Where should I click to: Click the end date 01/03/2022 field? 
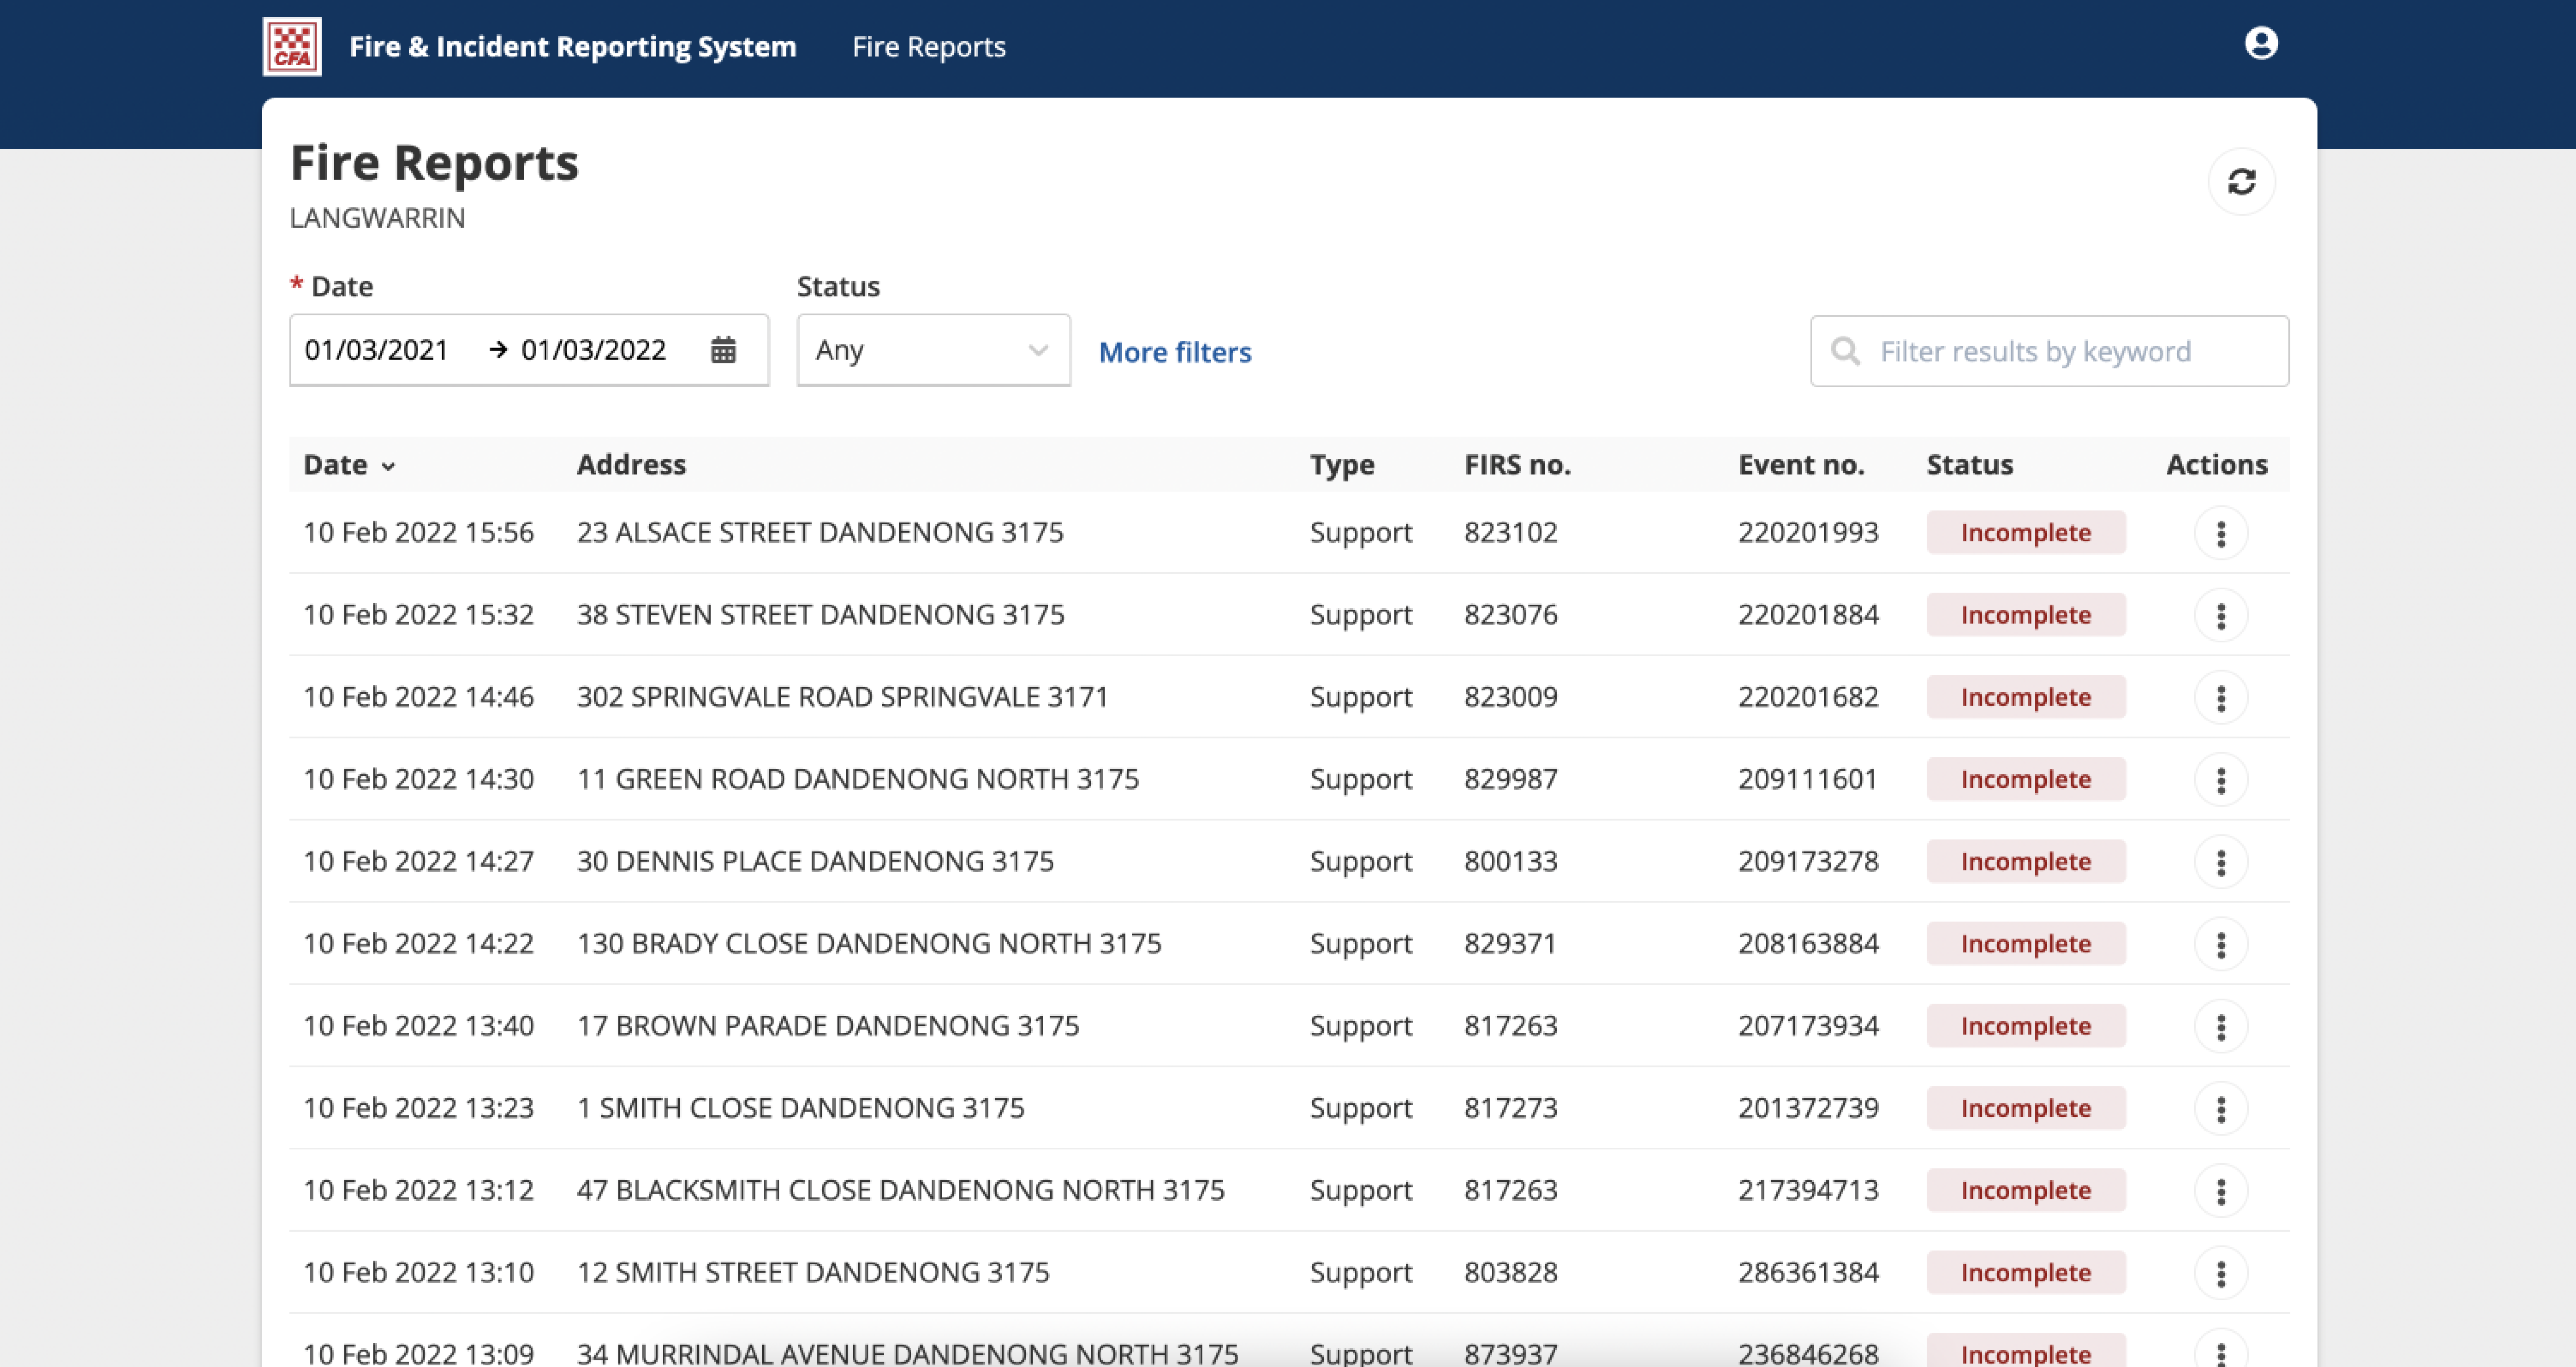[x=593, y=350]
